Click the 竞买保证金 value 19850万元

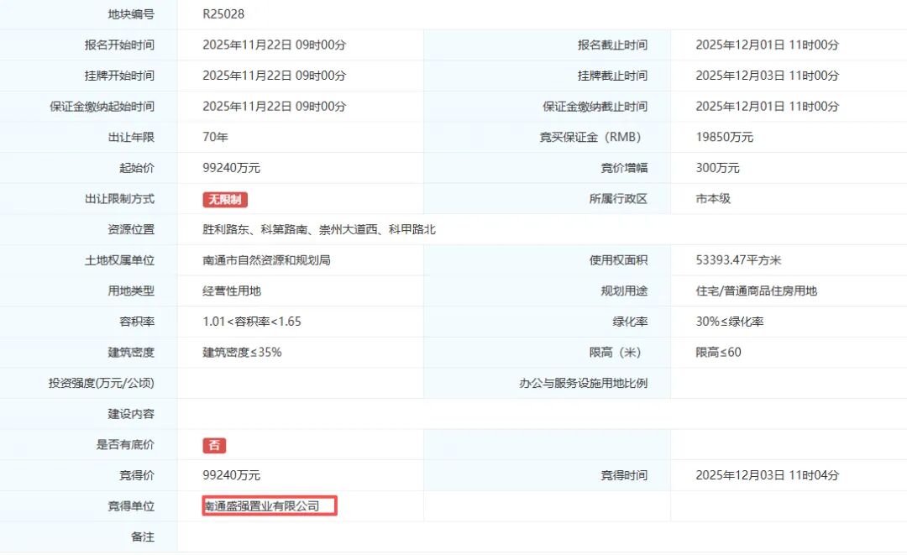pos(724,137)
